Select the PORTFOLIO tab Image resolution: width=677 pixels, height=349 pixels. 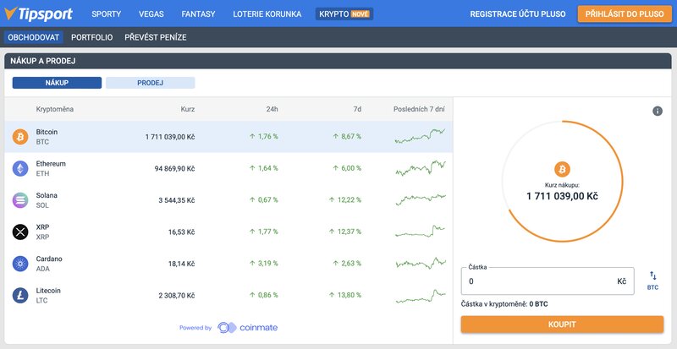point(92,37)
